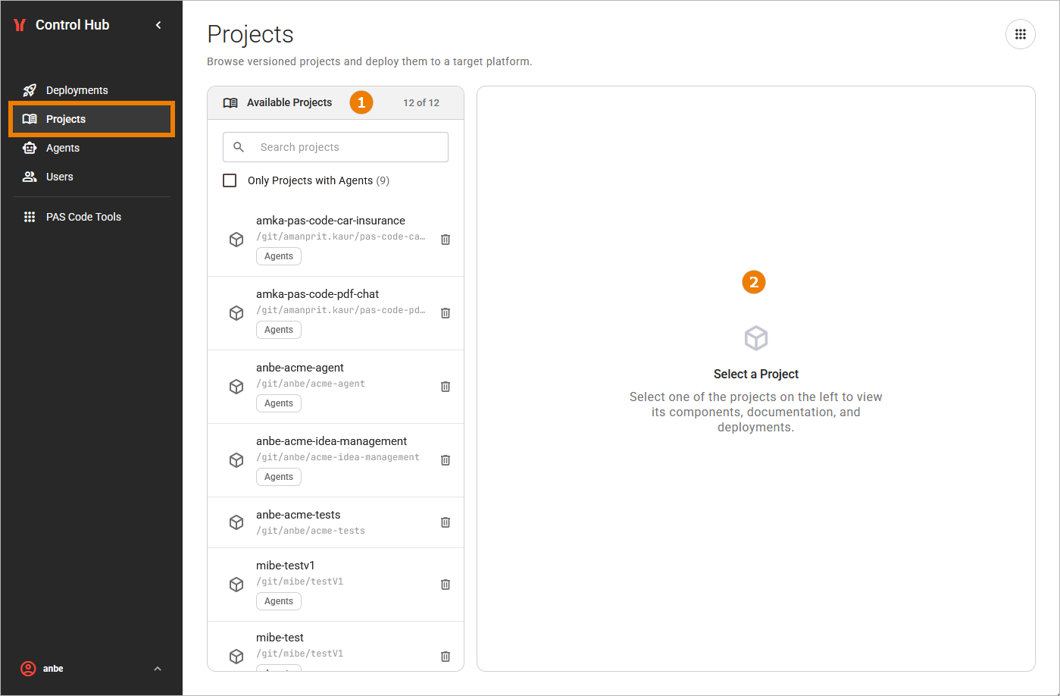The image size is (1060, 696).
Task: Collapse the sidebar with the left chevron
Action: 158,25
